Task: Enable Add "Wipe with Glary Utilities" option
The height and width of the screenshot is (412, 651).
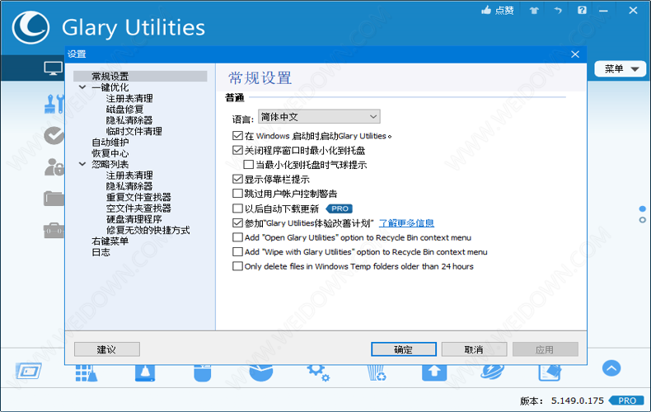Action: tap(237, 251)
